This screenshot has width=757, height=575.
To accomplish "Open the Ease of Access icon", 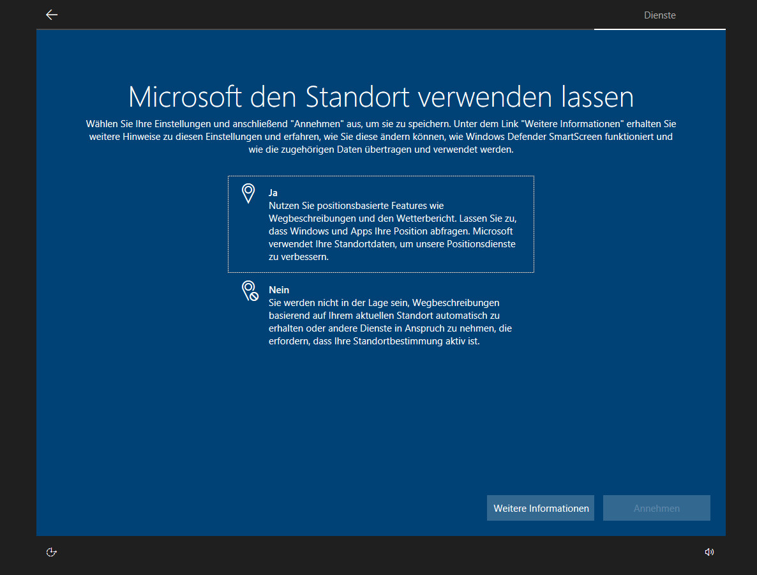I will (52, 552).
